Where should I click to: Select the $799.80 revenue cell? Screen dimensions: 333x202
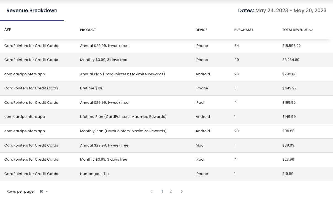289,74
